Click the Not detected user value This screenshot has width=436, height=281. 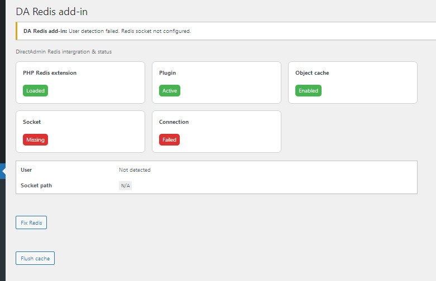[x=135, y=169]
